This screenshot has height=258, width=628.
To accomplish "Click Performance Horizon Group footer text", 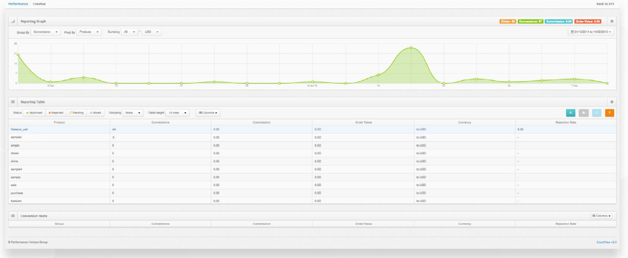I will tap(28, 242).
